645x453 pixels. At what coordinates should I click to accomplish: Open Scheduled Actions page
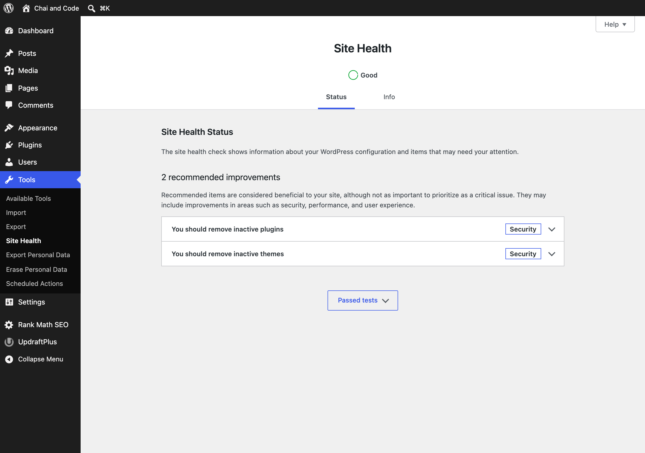35,283
